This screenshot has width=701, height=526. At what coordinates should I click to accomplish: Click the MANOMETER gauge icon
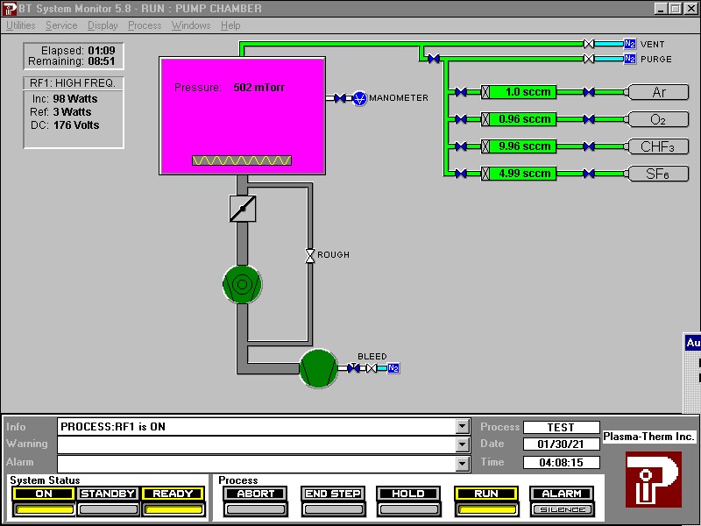pos(358,98)
